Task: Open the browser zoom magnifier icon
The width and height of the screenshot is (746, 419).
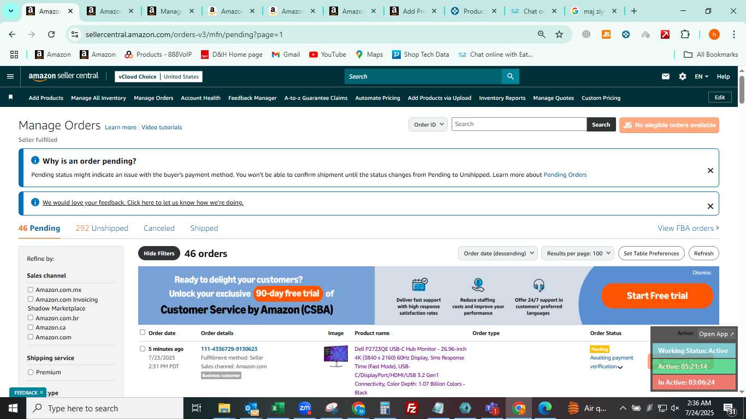Action: [541, 34]
